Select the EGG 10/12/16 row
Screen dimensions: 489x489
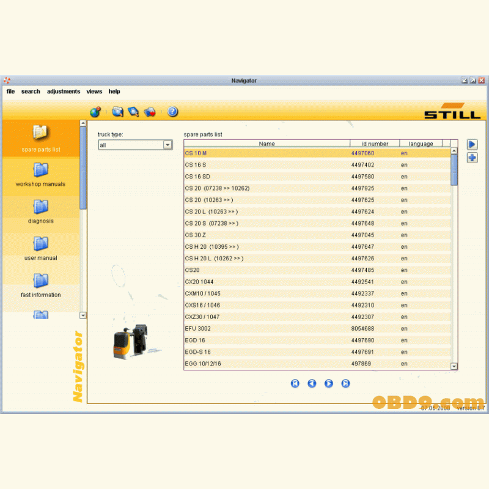pyautogui.click(x=317, y=364)
